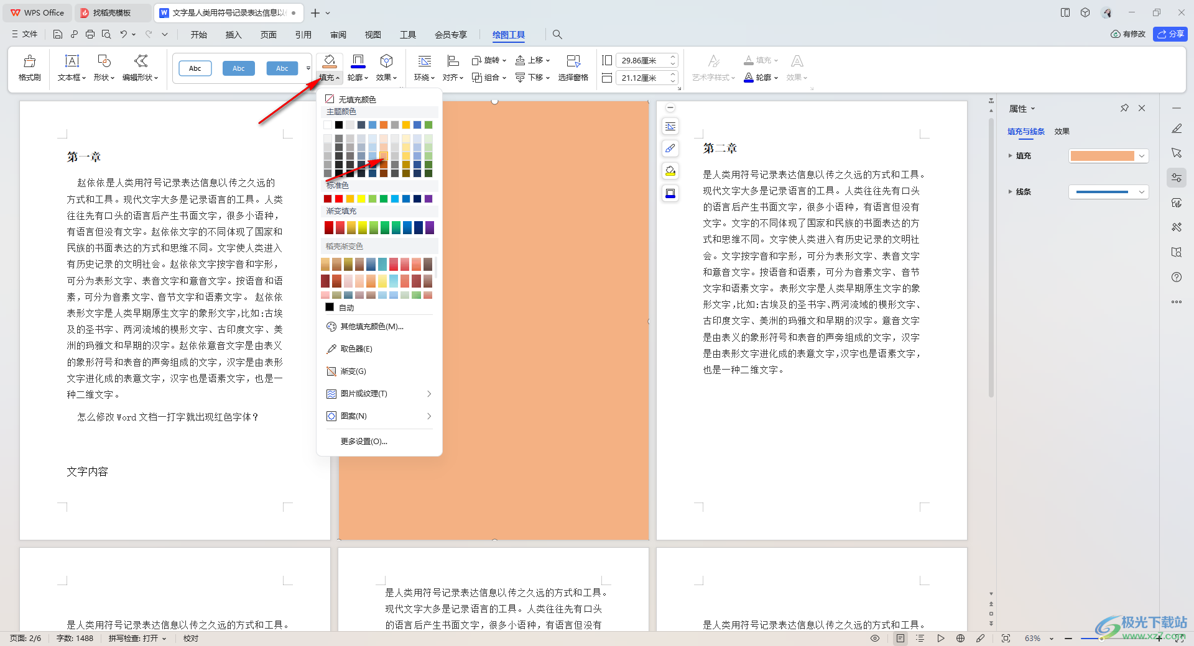This screenshot has width=1194, height=646.
Task: Pick the yellow standard color swatch
Action: pyautogui.click(x=361, y=199)
